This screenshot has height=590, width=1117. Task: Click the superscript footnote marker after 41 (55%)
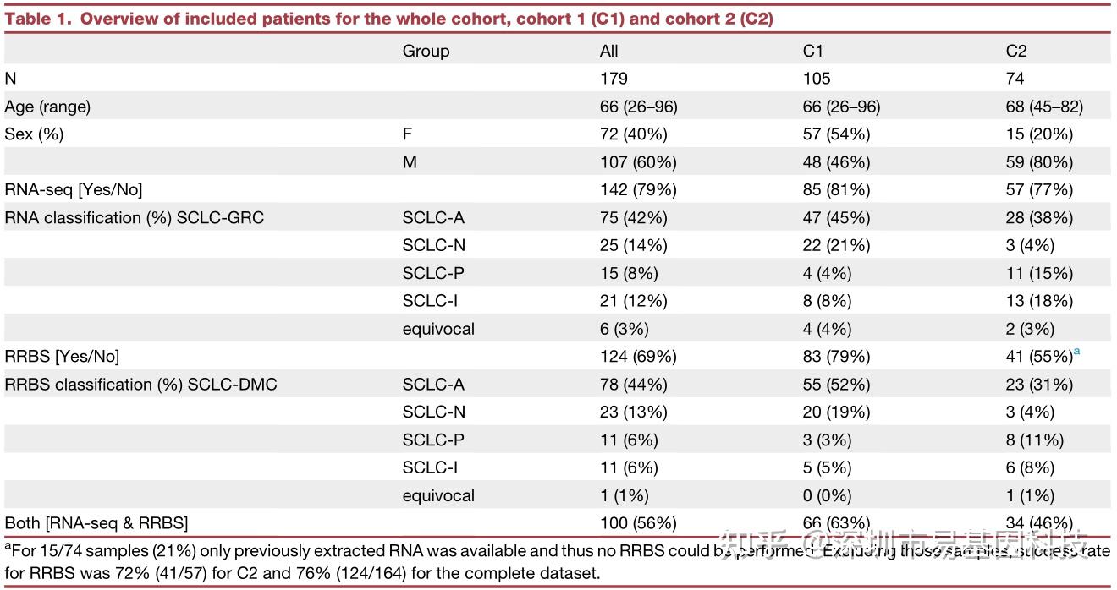(1077, 352)
